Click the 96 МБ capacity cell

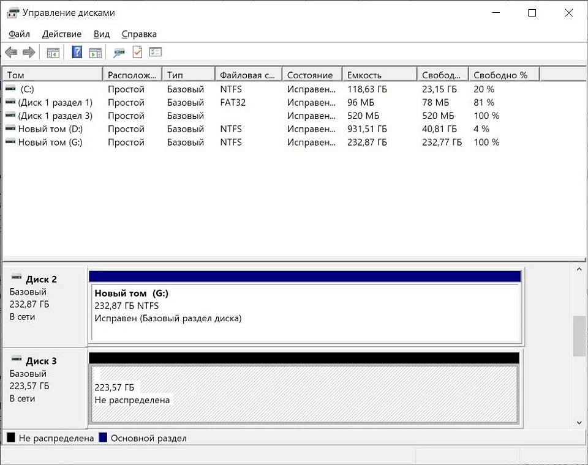click(360, 102)
